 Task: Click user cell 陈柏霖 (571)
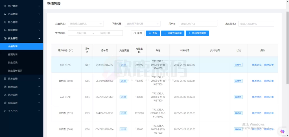click(x=65, y=113)
